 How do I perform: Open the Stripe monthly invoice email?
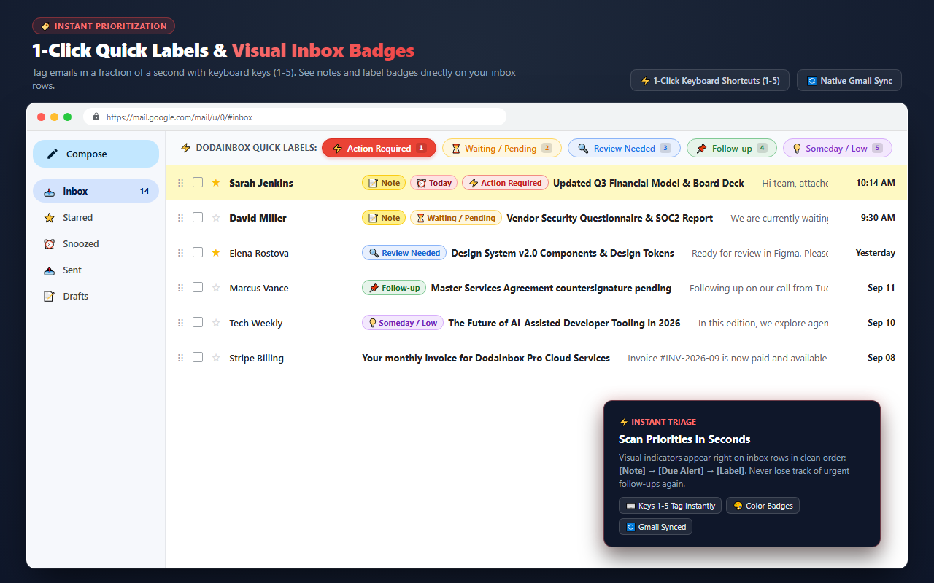pos(536,358)
